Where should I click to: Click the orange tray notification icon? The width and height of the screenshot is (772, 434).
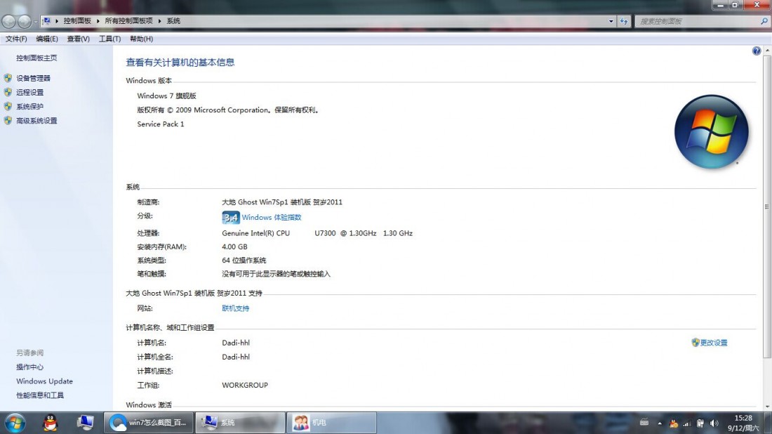click(674, 423)
